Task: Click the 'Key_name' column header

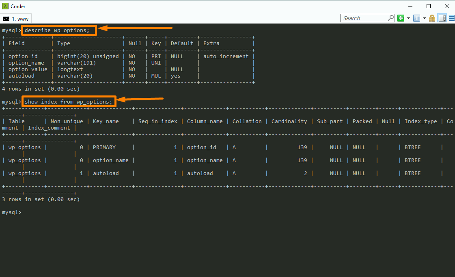Action: click(x=106, y=121)
